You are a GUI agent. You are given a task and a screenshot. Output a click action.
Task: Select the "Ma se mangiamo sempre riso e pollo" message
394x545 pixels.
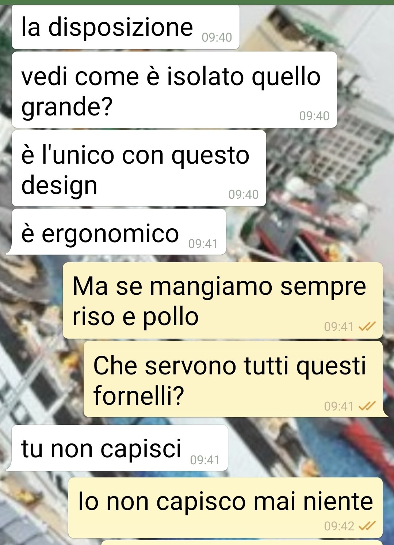tap(223, 300)
